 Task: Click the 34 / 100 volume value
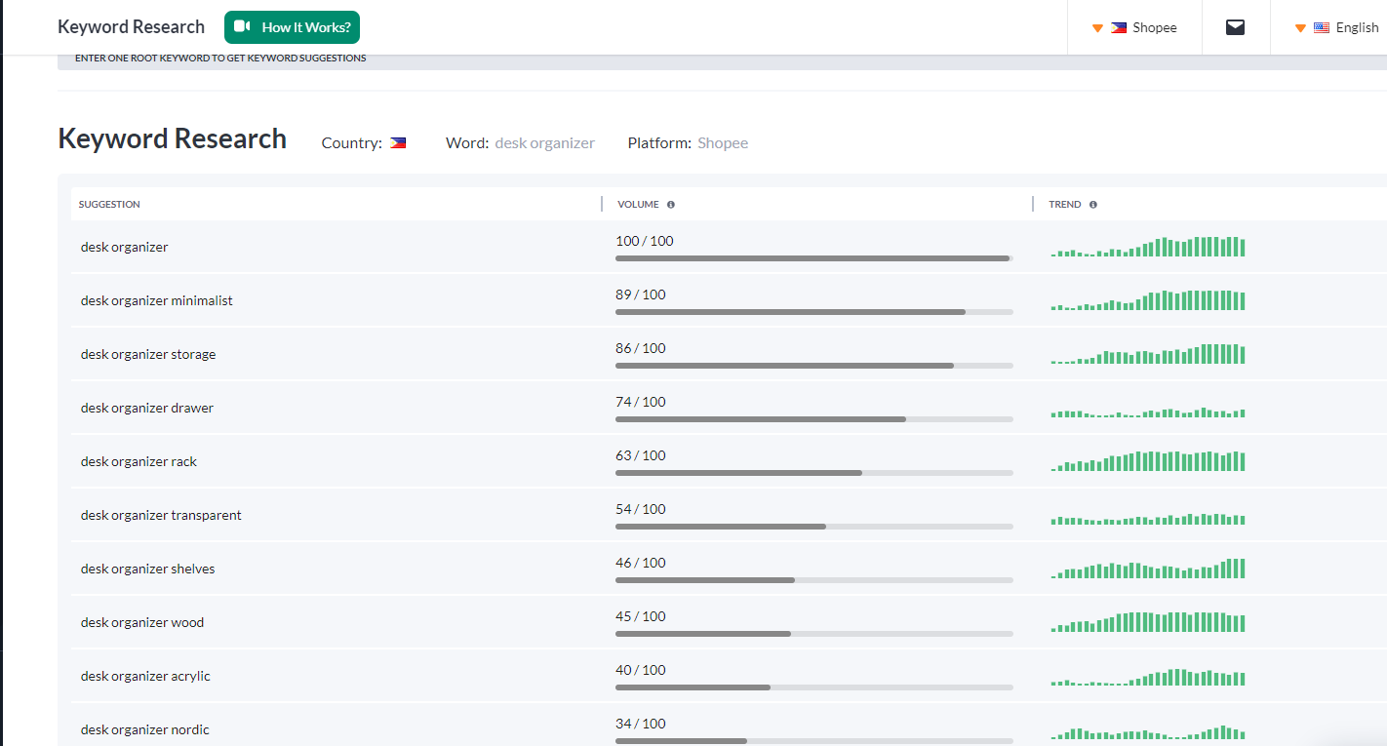641,724
